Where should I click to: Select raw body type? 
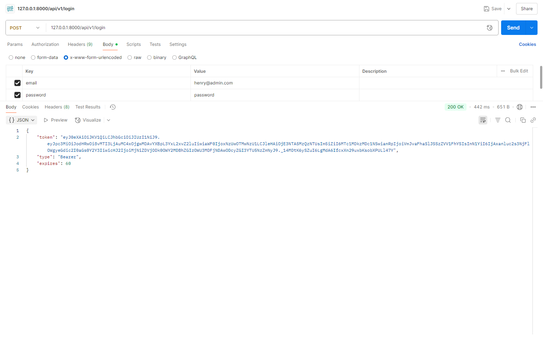click(130, 58)
